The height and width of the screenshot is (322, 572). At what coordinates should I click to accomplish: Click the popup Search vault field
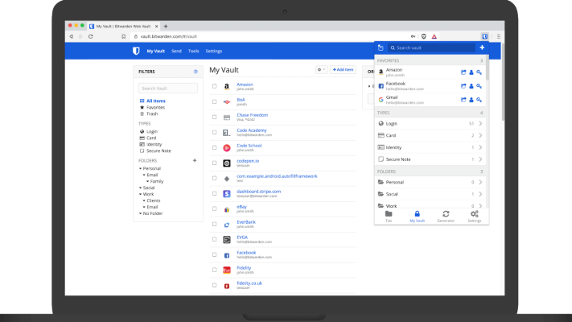(431, 47)
